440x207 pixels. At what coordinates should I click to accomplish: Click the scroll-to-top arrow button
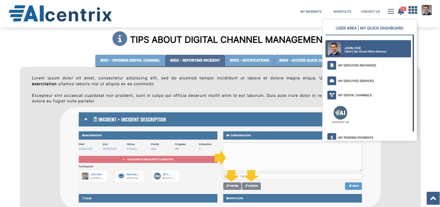(433, 198)
